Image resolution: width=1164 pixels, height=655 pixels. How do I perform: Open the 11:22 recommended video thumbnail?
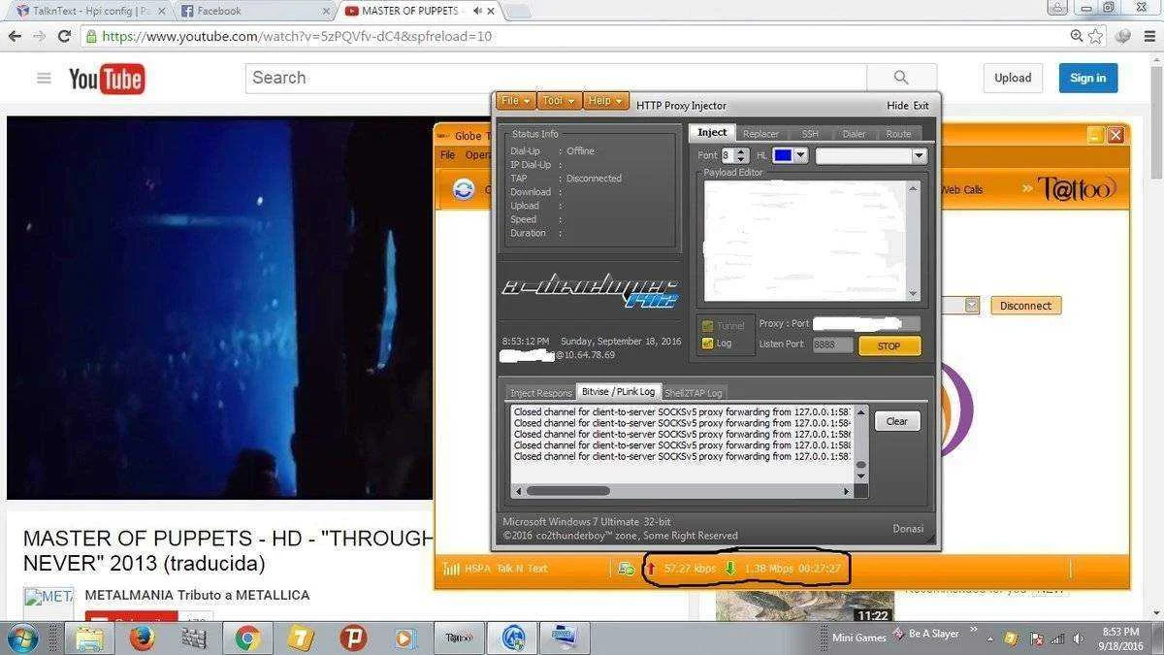pyautogui.click(x=805, y=606)
